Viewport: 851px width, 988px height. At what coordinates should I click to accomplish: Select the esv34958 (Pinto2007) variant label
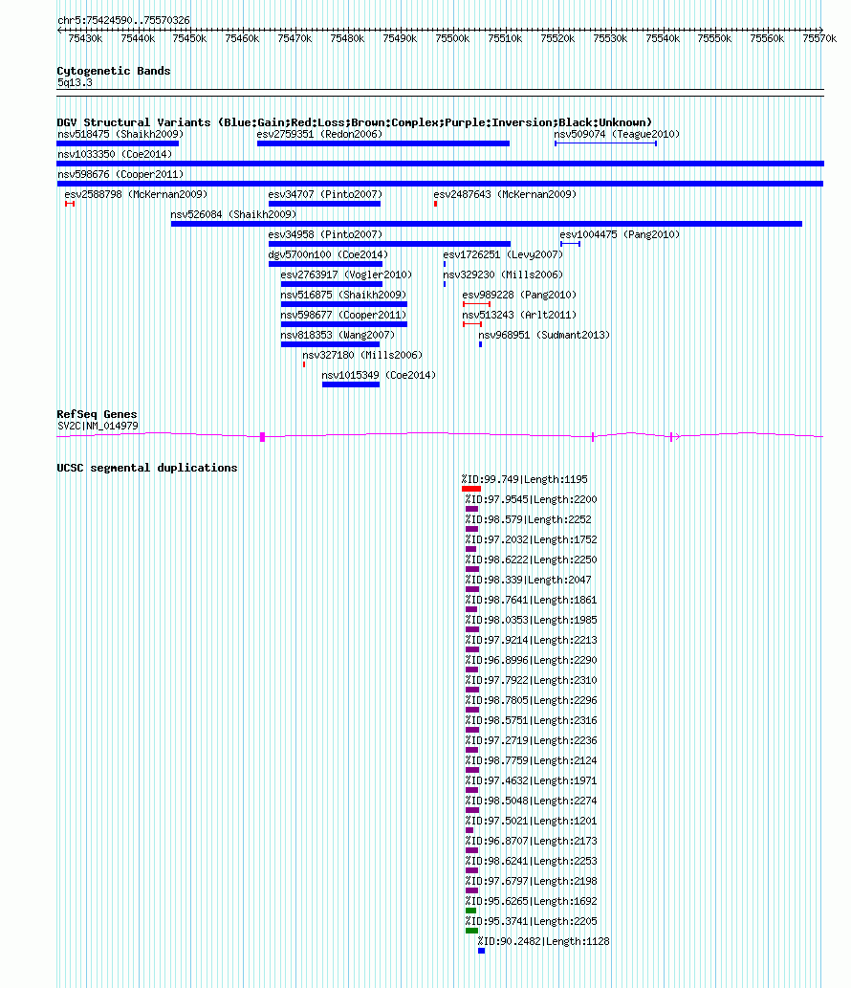pyautogui.click(x=325, y=235)
